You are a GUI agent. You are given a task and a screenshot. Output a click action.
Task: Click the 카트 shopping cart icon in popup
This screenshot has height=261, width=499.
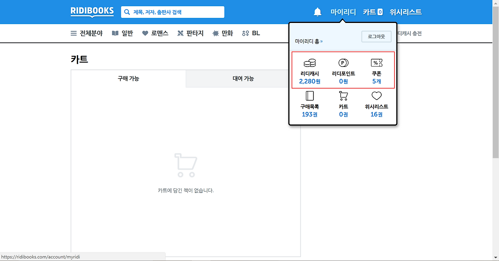click(343, 96)
